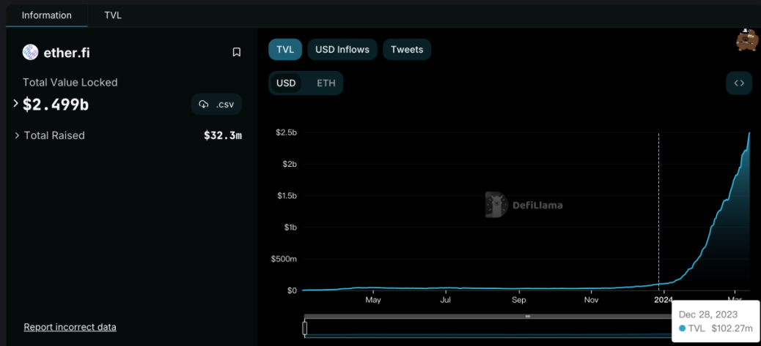Viewport: 761px width, 346px height.
Task: Enable the Tweets chart metric
Action: 407,49
